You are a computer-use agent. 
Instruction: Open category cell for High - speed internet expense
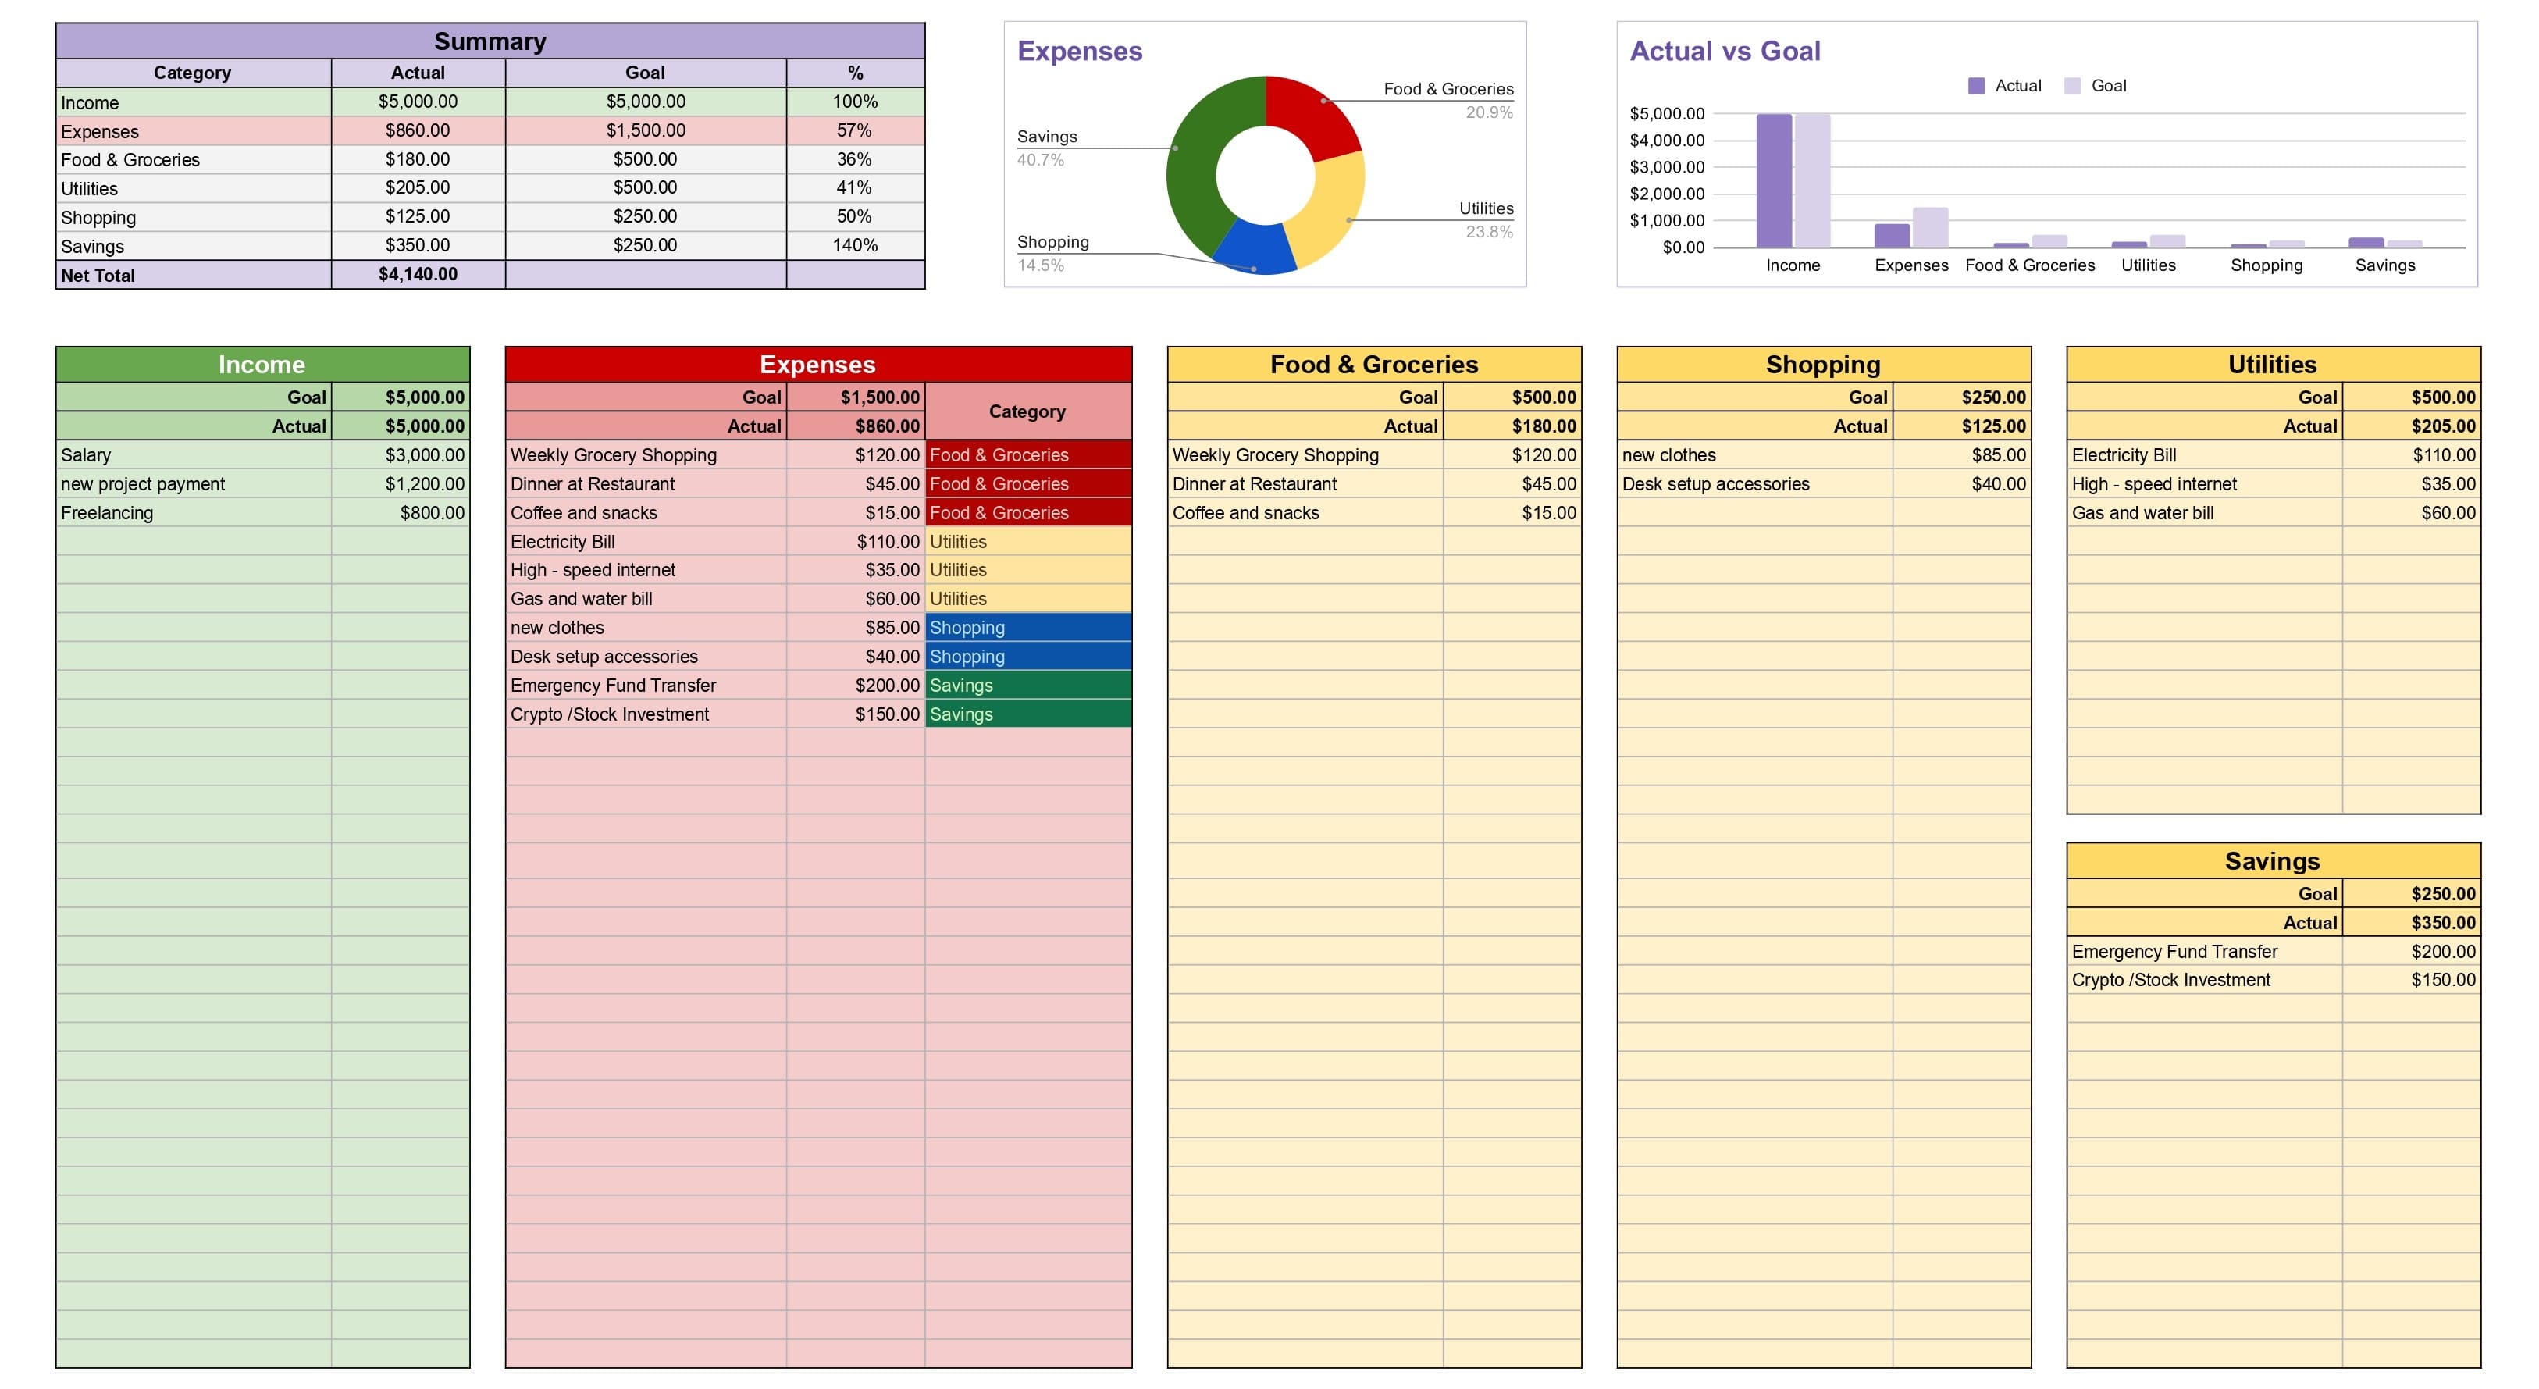point(1028,570)
